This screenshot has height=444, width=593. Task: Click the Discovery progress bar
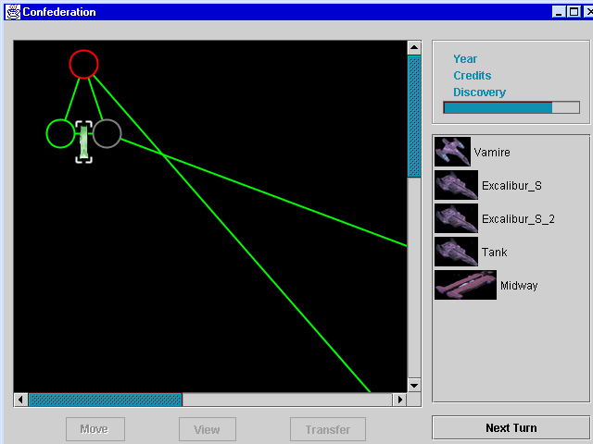511,107
